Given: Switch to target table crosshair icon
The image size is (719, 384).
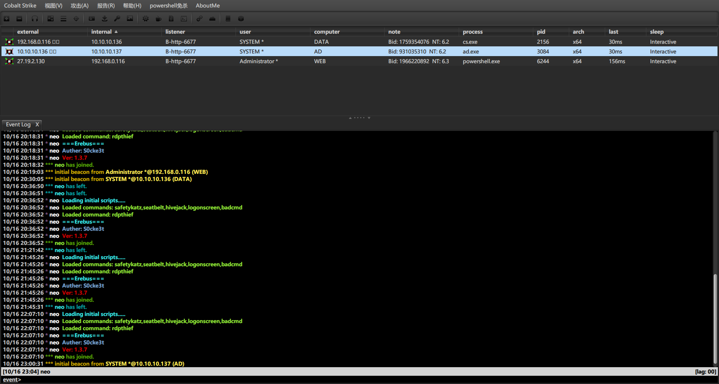Looking at the screenshot, I should (76, 19).
